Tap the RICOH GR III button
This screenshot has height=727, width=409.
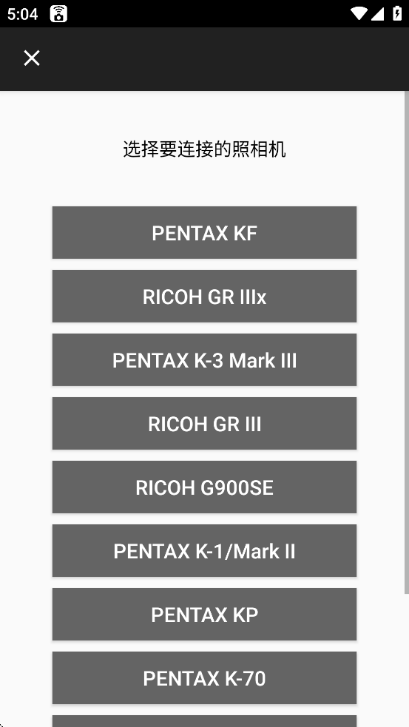tap(204, 423)
